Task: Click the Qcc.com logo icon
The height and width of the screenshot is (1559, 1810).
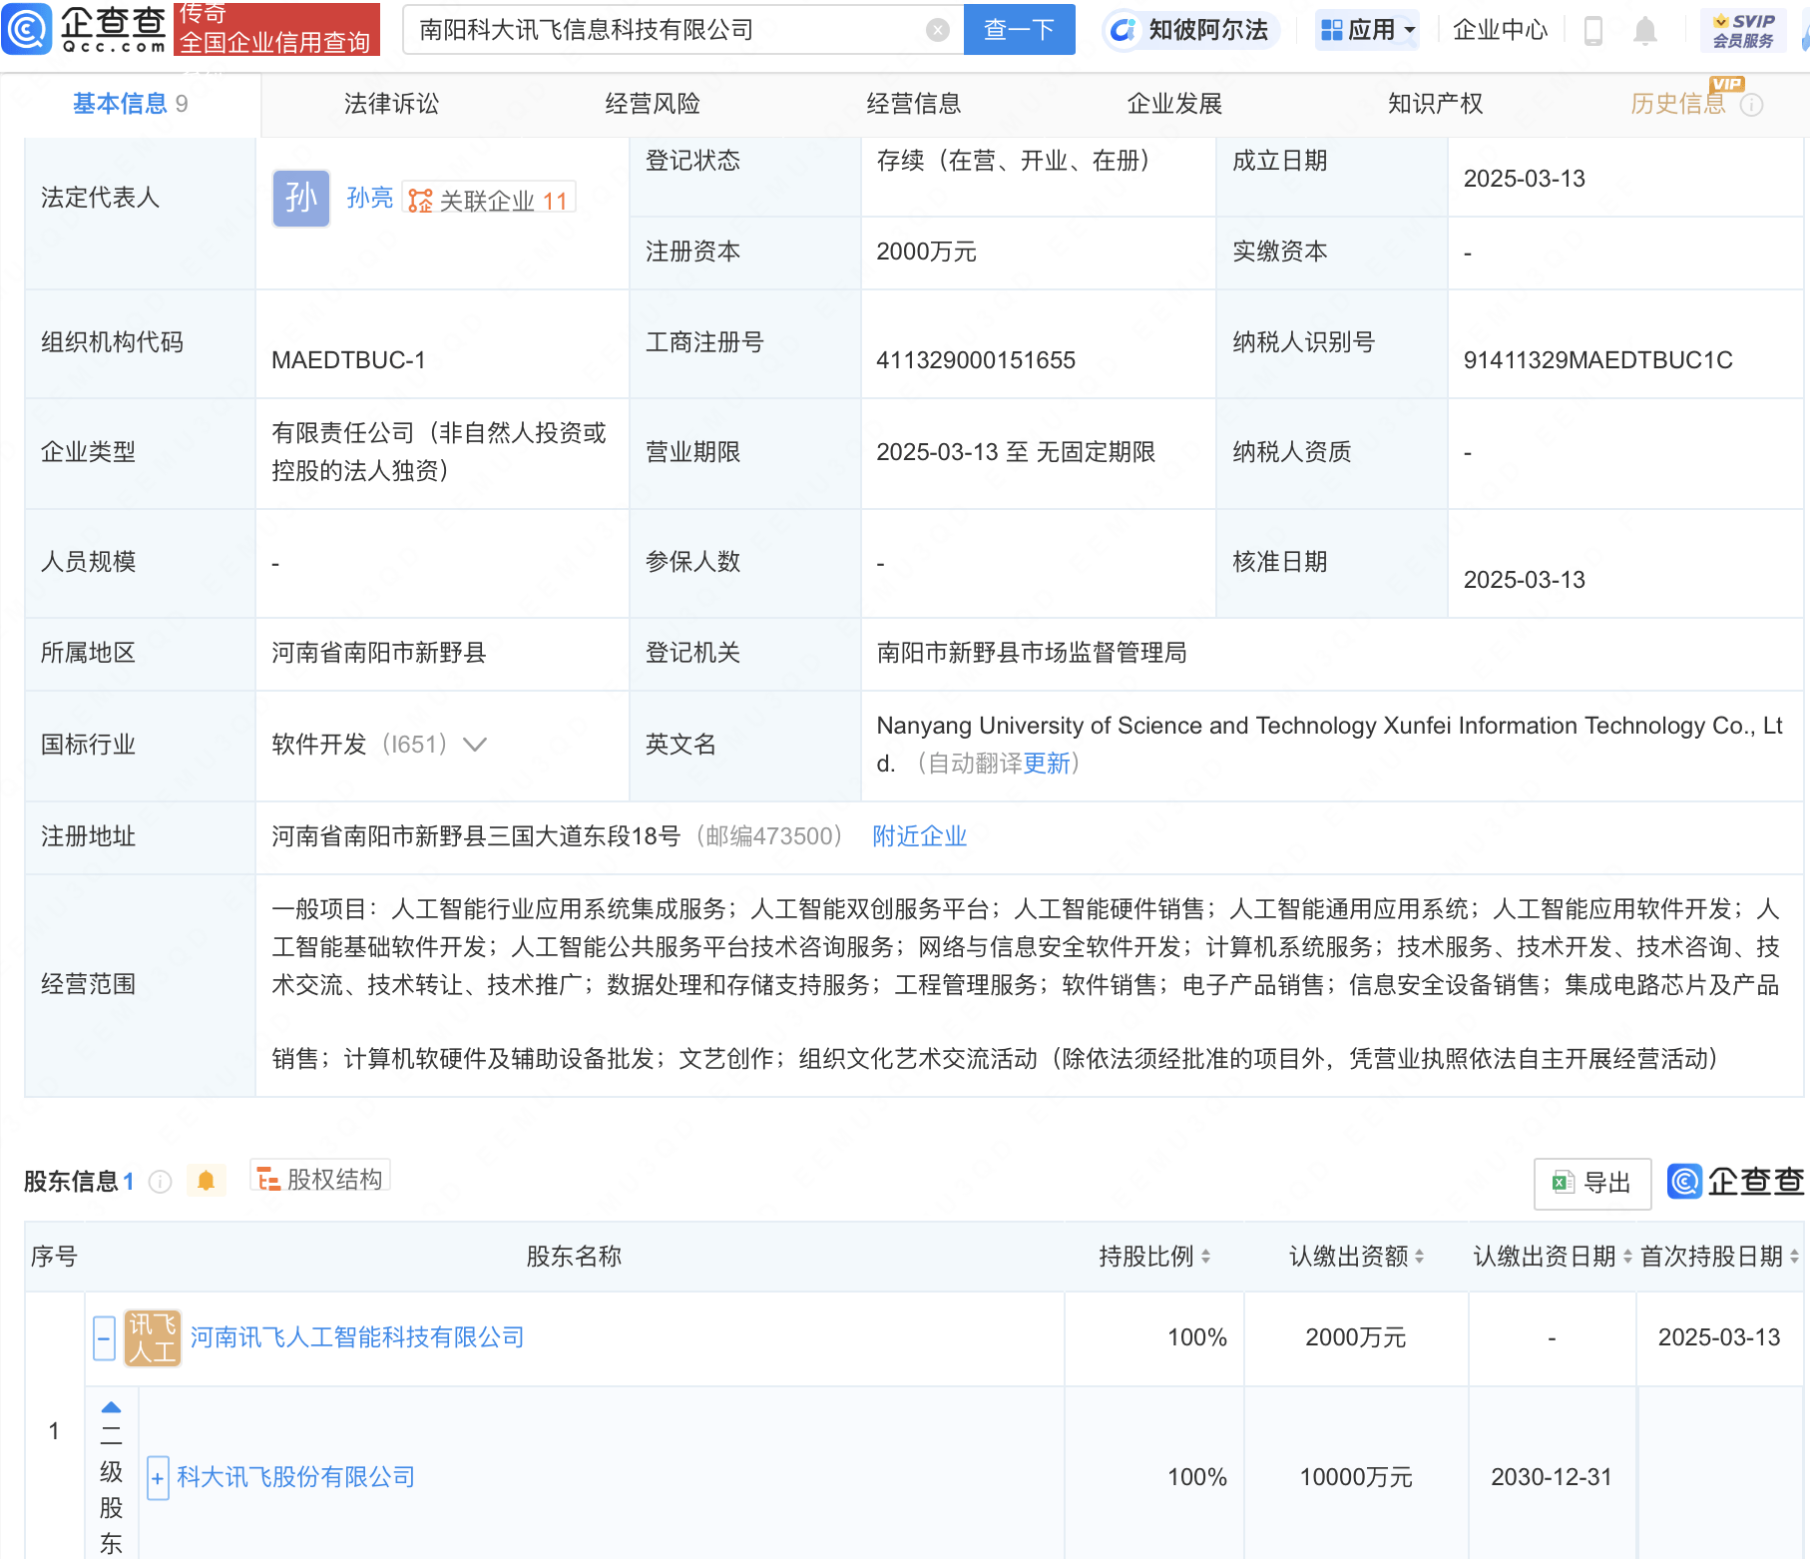Action: pyautogui.click(x=27, y=29)
